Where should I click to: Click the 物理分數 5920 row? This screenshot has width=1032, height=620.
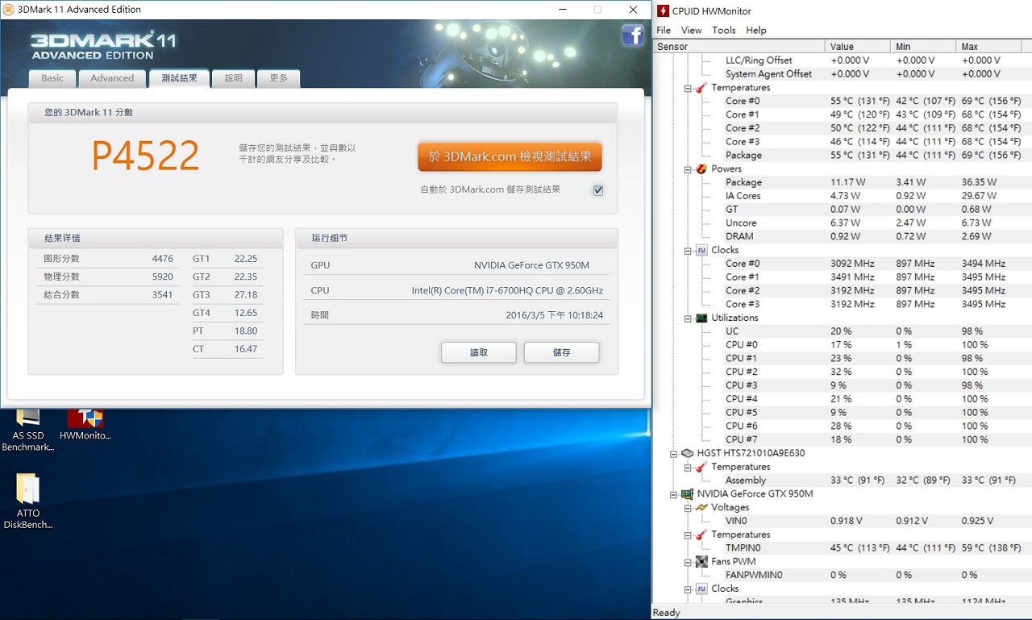(x=108, y=277)
